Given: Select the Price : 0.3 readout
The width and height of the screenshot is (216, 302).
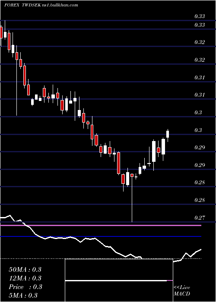Looking at the screenshot, I should pos(25,287).
